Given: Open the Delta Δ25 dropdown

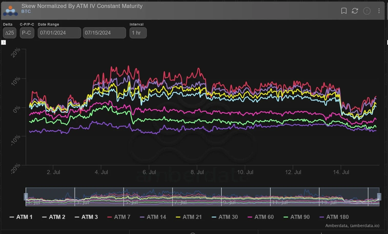Looking at the screenshot, I should tap(10, 33).
